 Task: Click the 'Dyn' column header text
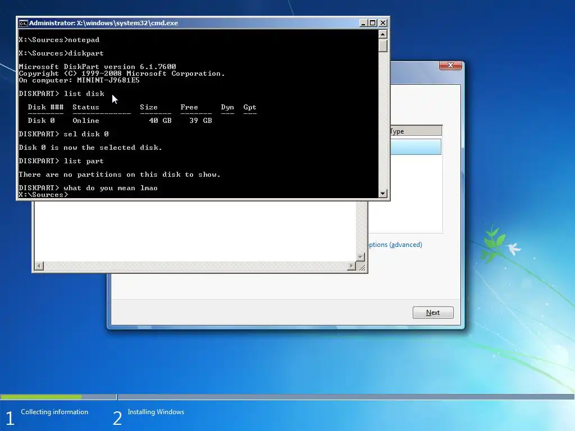(227, 107)
